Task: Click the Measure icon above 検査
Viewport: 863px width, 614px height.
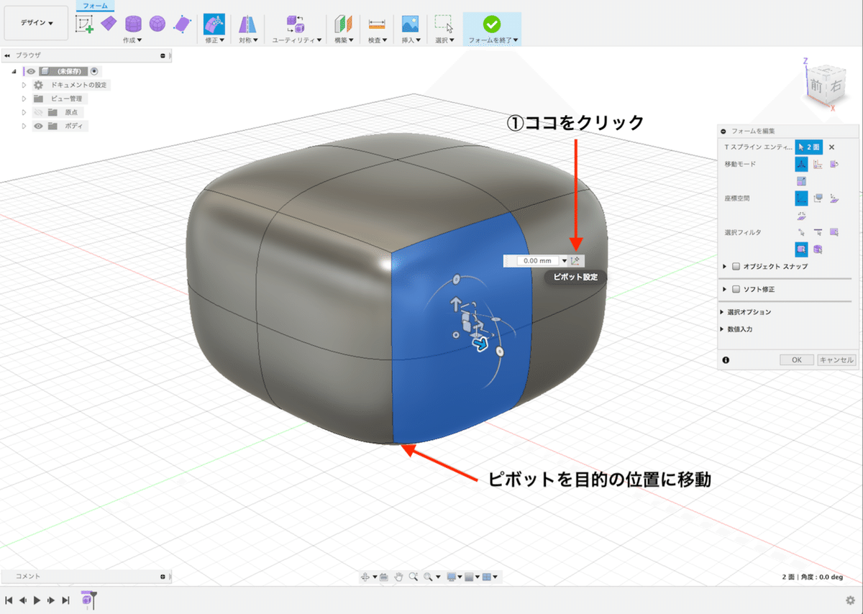Action: click(x=378, y=24)
